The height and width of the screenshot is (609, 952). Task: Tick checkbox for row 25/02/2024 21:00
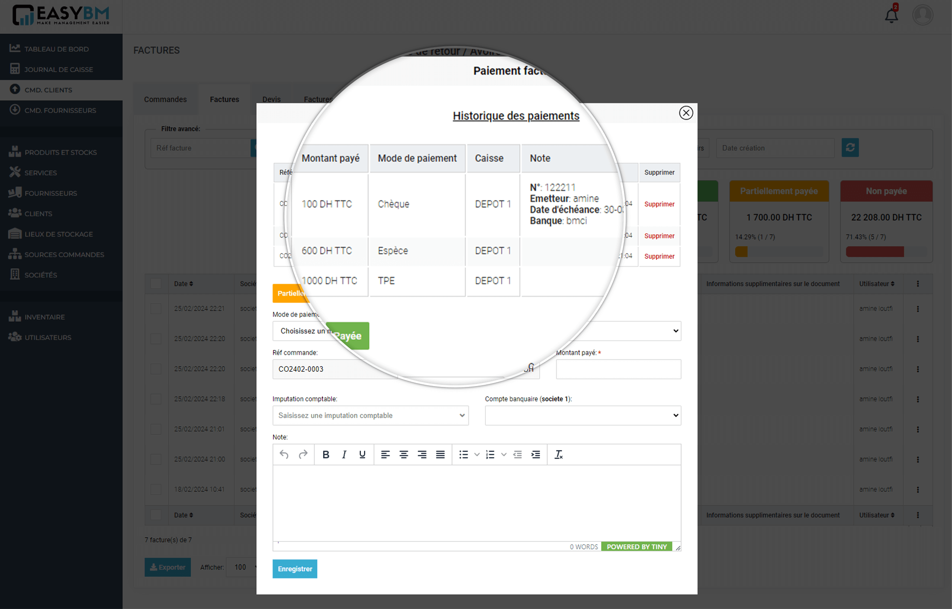156,459
